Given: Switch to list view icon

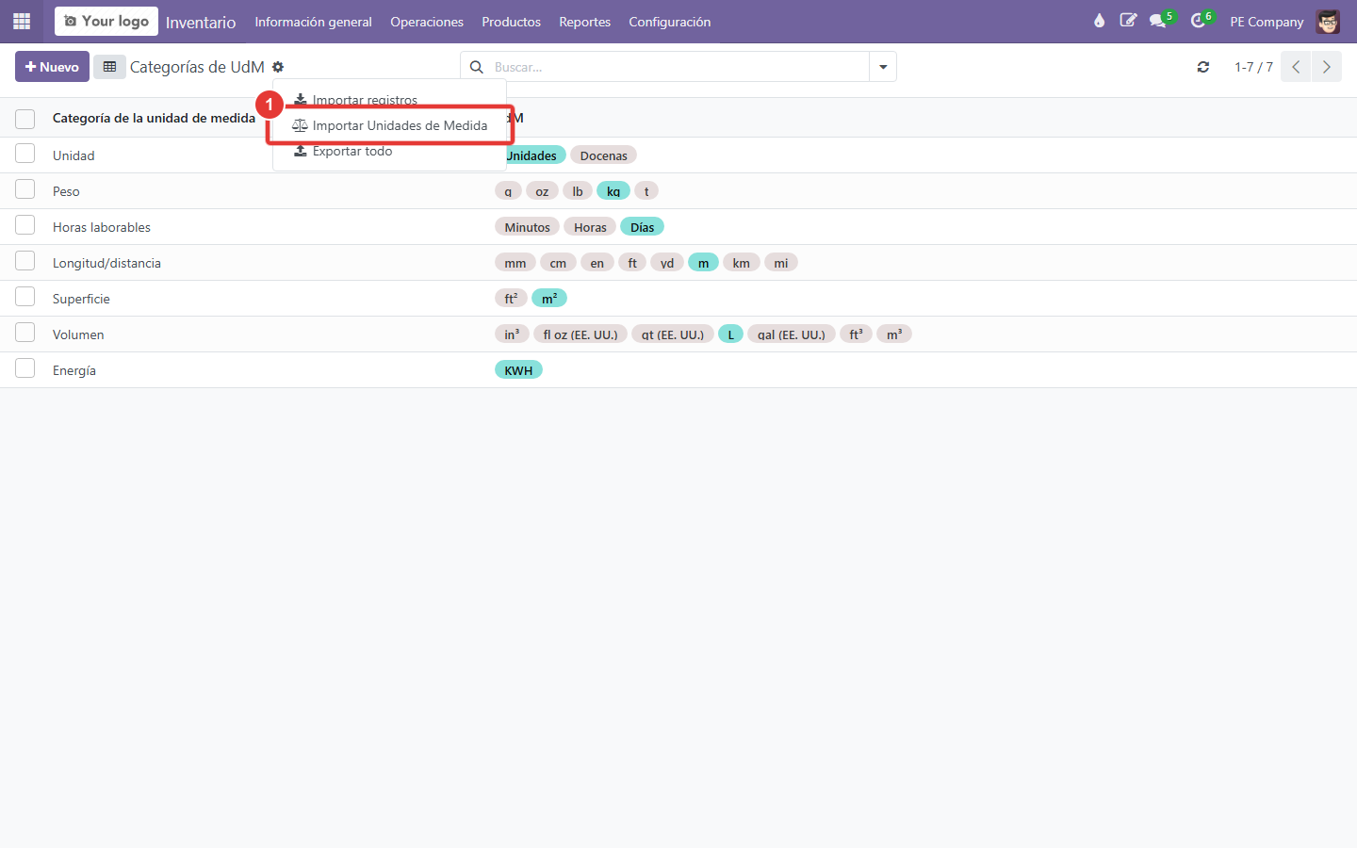Looking at the screenshot, I should pos(109,67).
